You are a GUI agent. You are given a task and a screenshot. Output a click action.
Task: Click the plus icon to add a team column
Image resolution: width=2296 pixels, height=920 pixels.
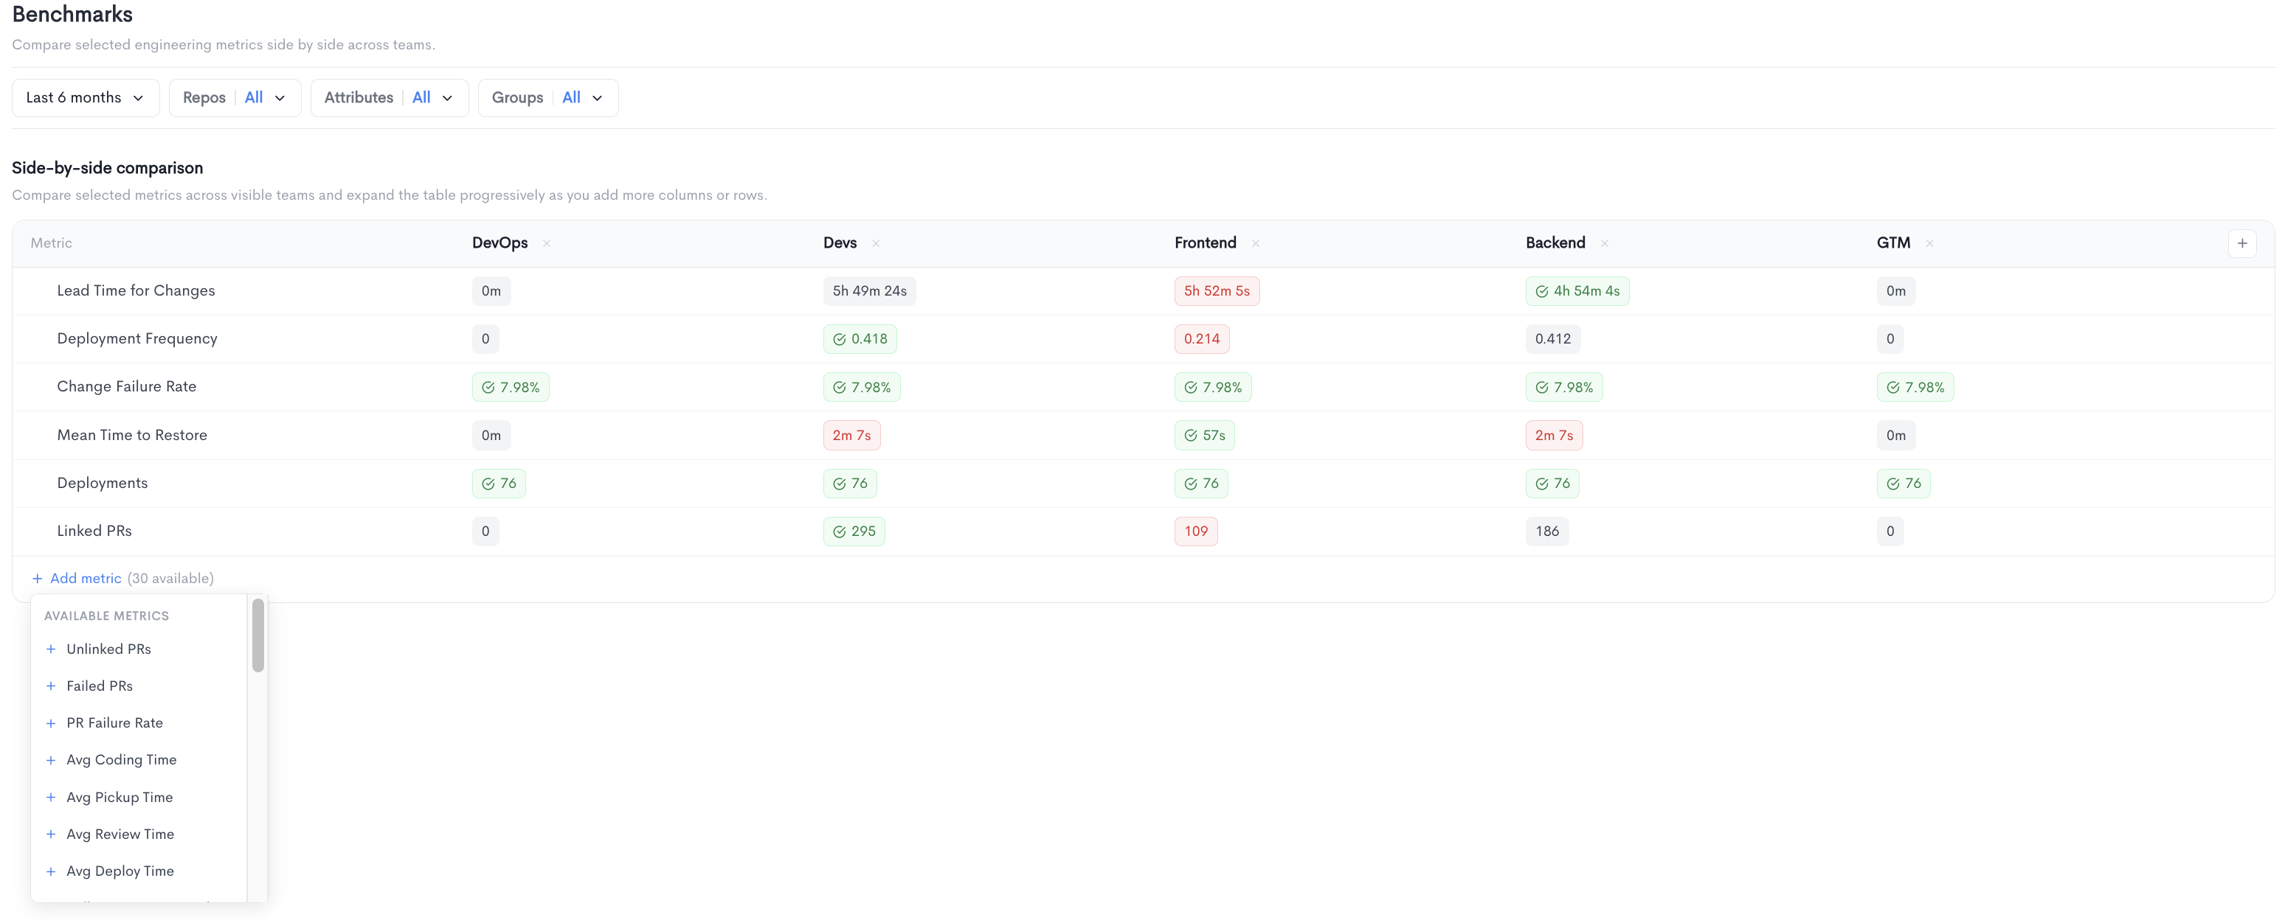click(2241, 243)
